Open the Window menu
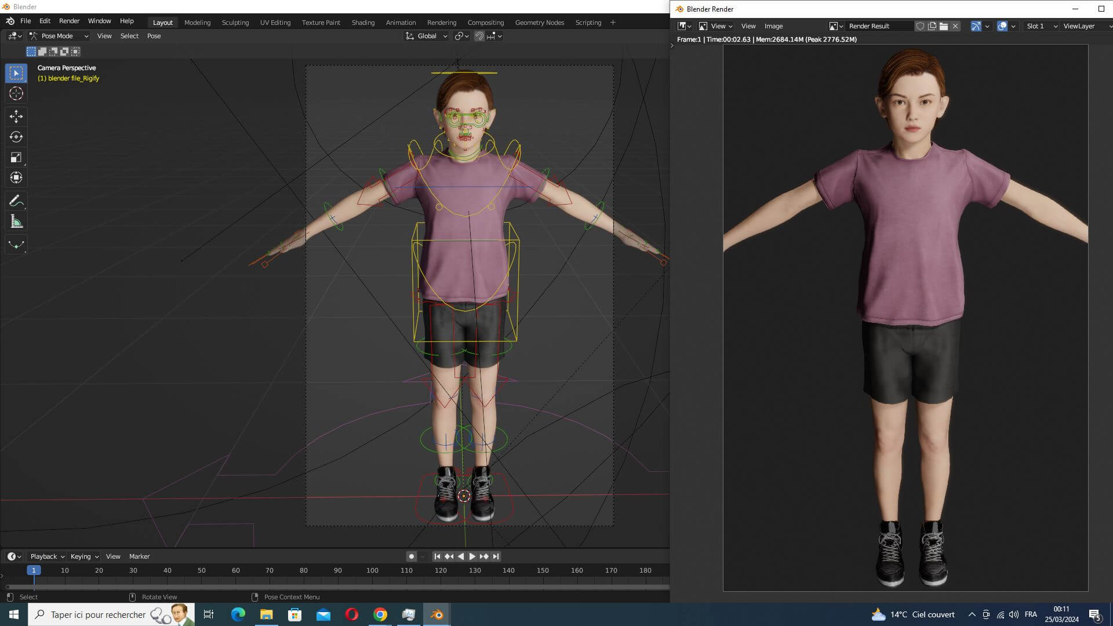 click(x=99, y=21)
